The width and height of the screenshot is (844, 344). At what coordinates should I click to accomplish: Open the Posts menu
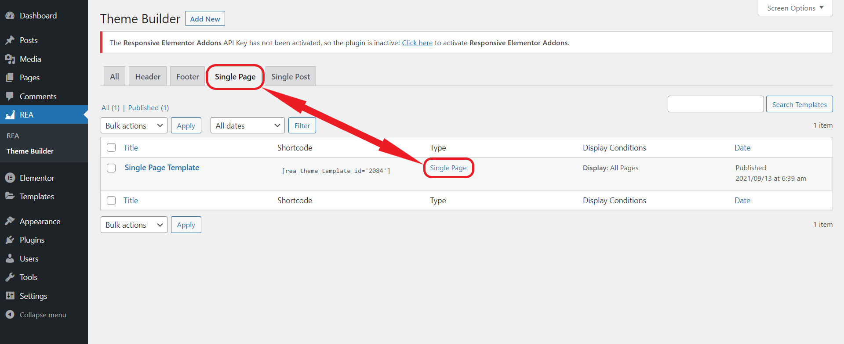tap(44, 40)
